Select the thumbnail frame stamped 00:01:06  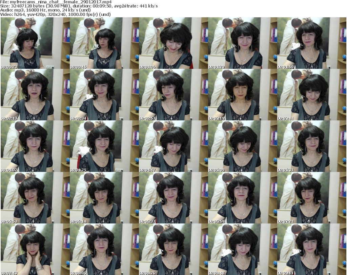(173, 43)
